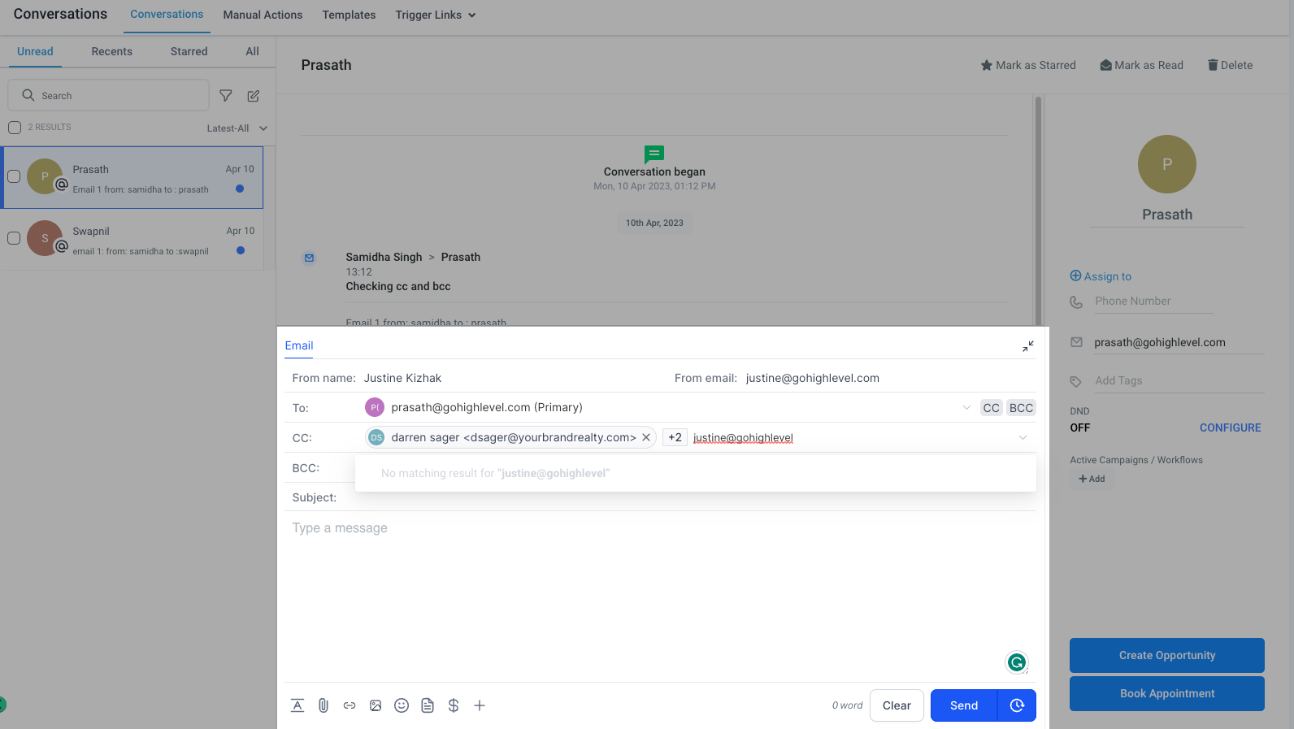Open the emoji picker icon
This screenshot has height=729, width=1294.
pyautogui.click(x=402, y=705)
